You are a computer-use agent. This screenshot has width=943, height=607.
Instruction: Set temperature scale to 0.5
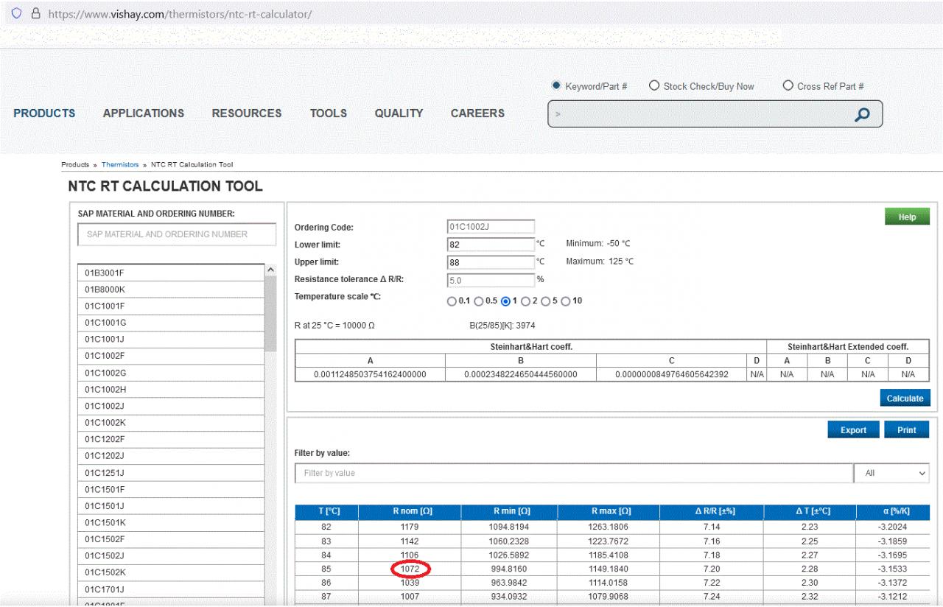point(479,301)
